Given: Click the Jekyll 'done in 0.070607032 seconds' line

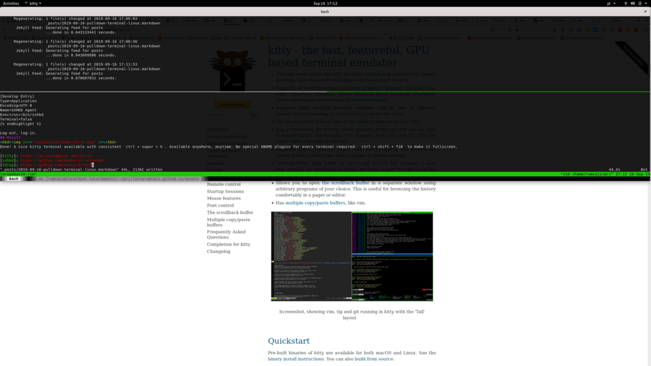Looking at the screenshot, I should 81,78.
